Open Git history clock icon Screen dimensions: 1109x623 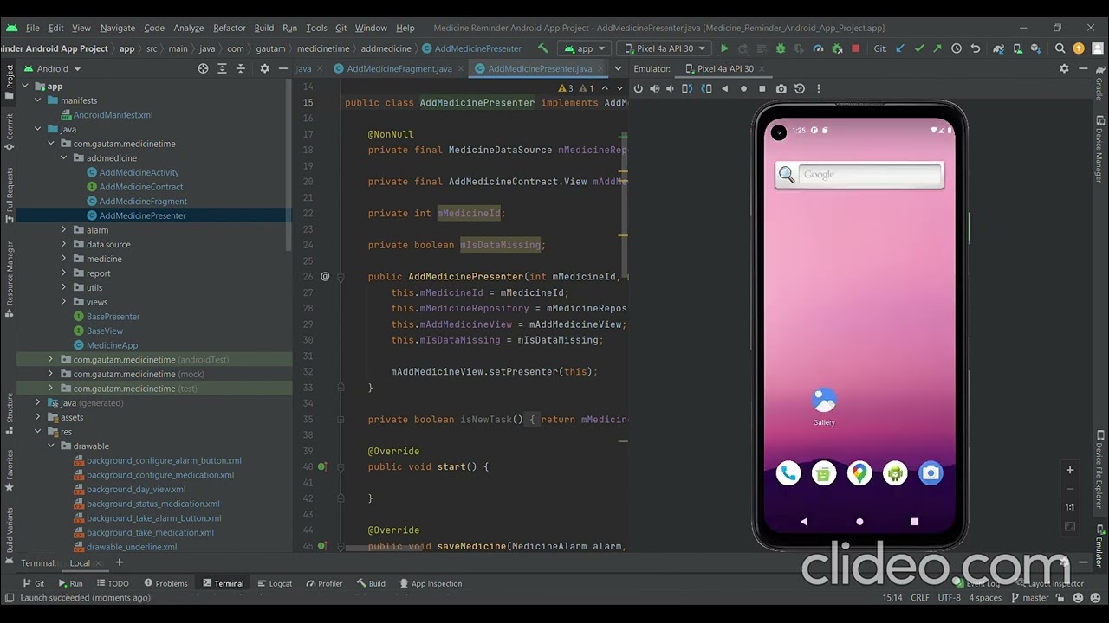957,48
